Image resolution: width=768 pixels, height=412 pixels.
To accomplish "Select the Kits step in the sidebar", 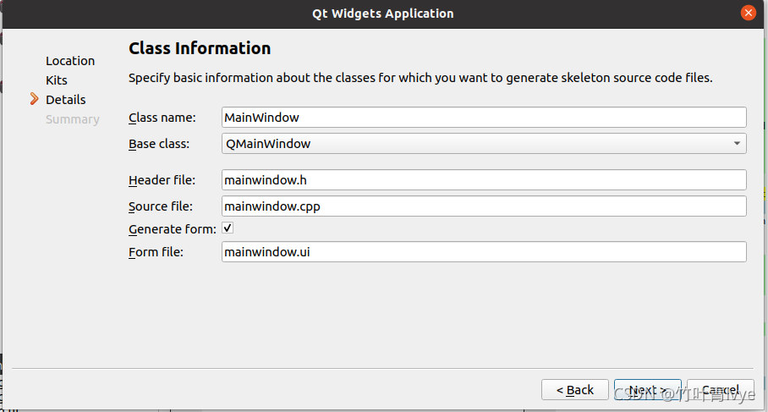I will pos(57,80).
